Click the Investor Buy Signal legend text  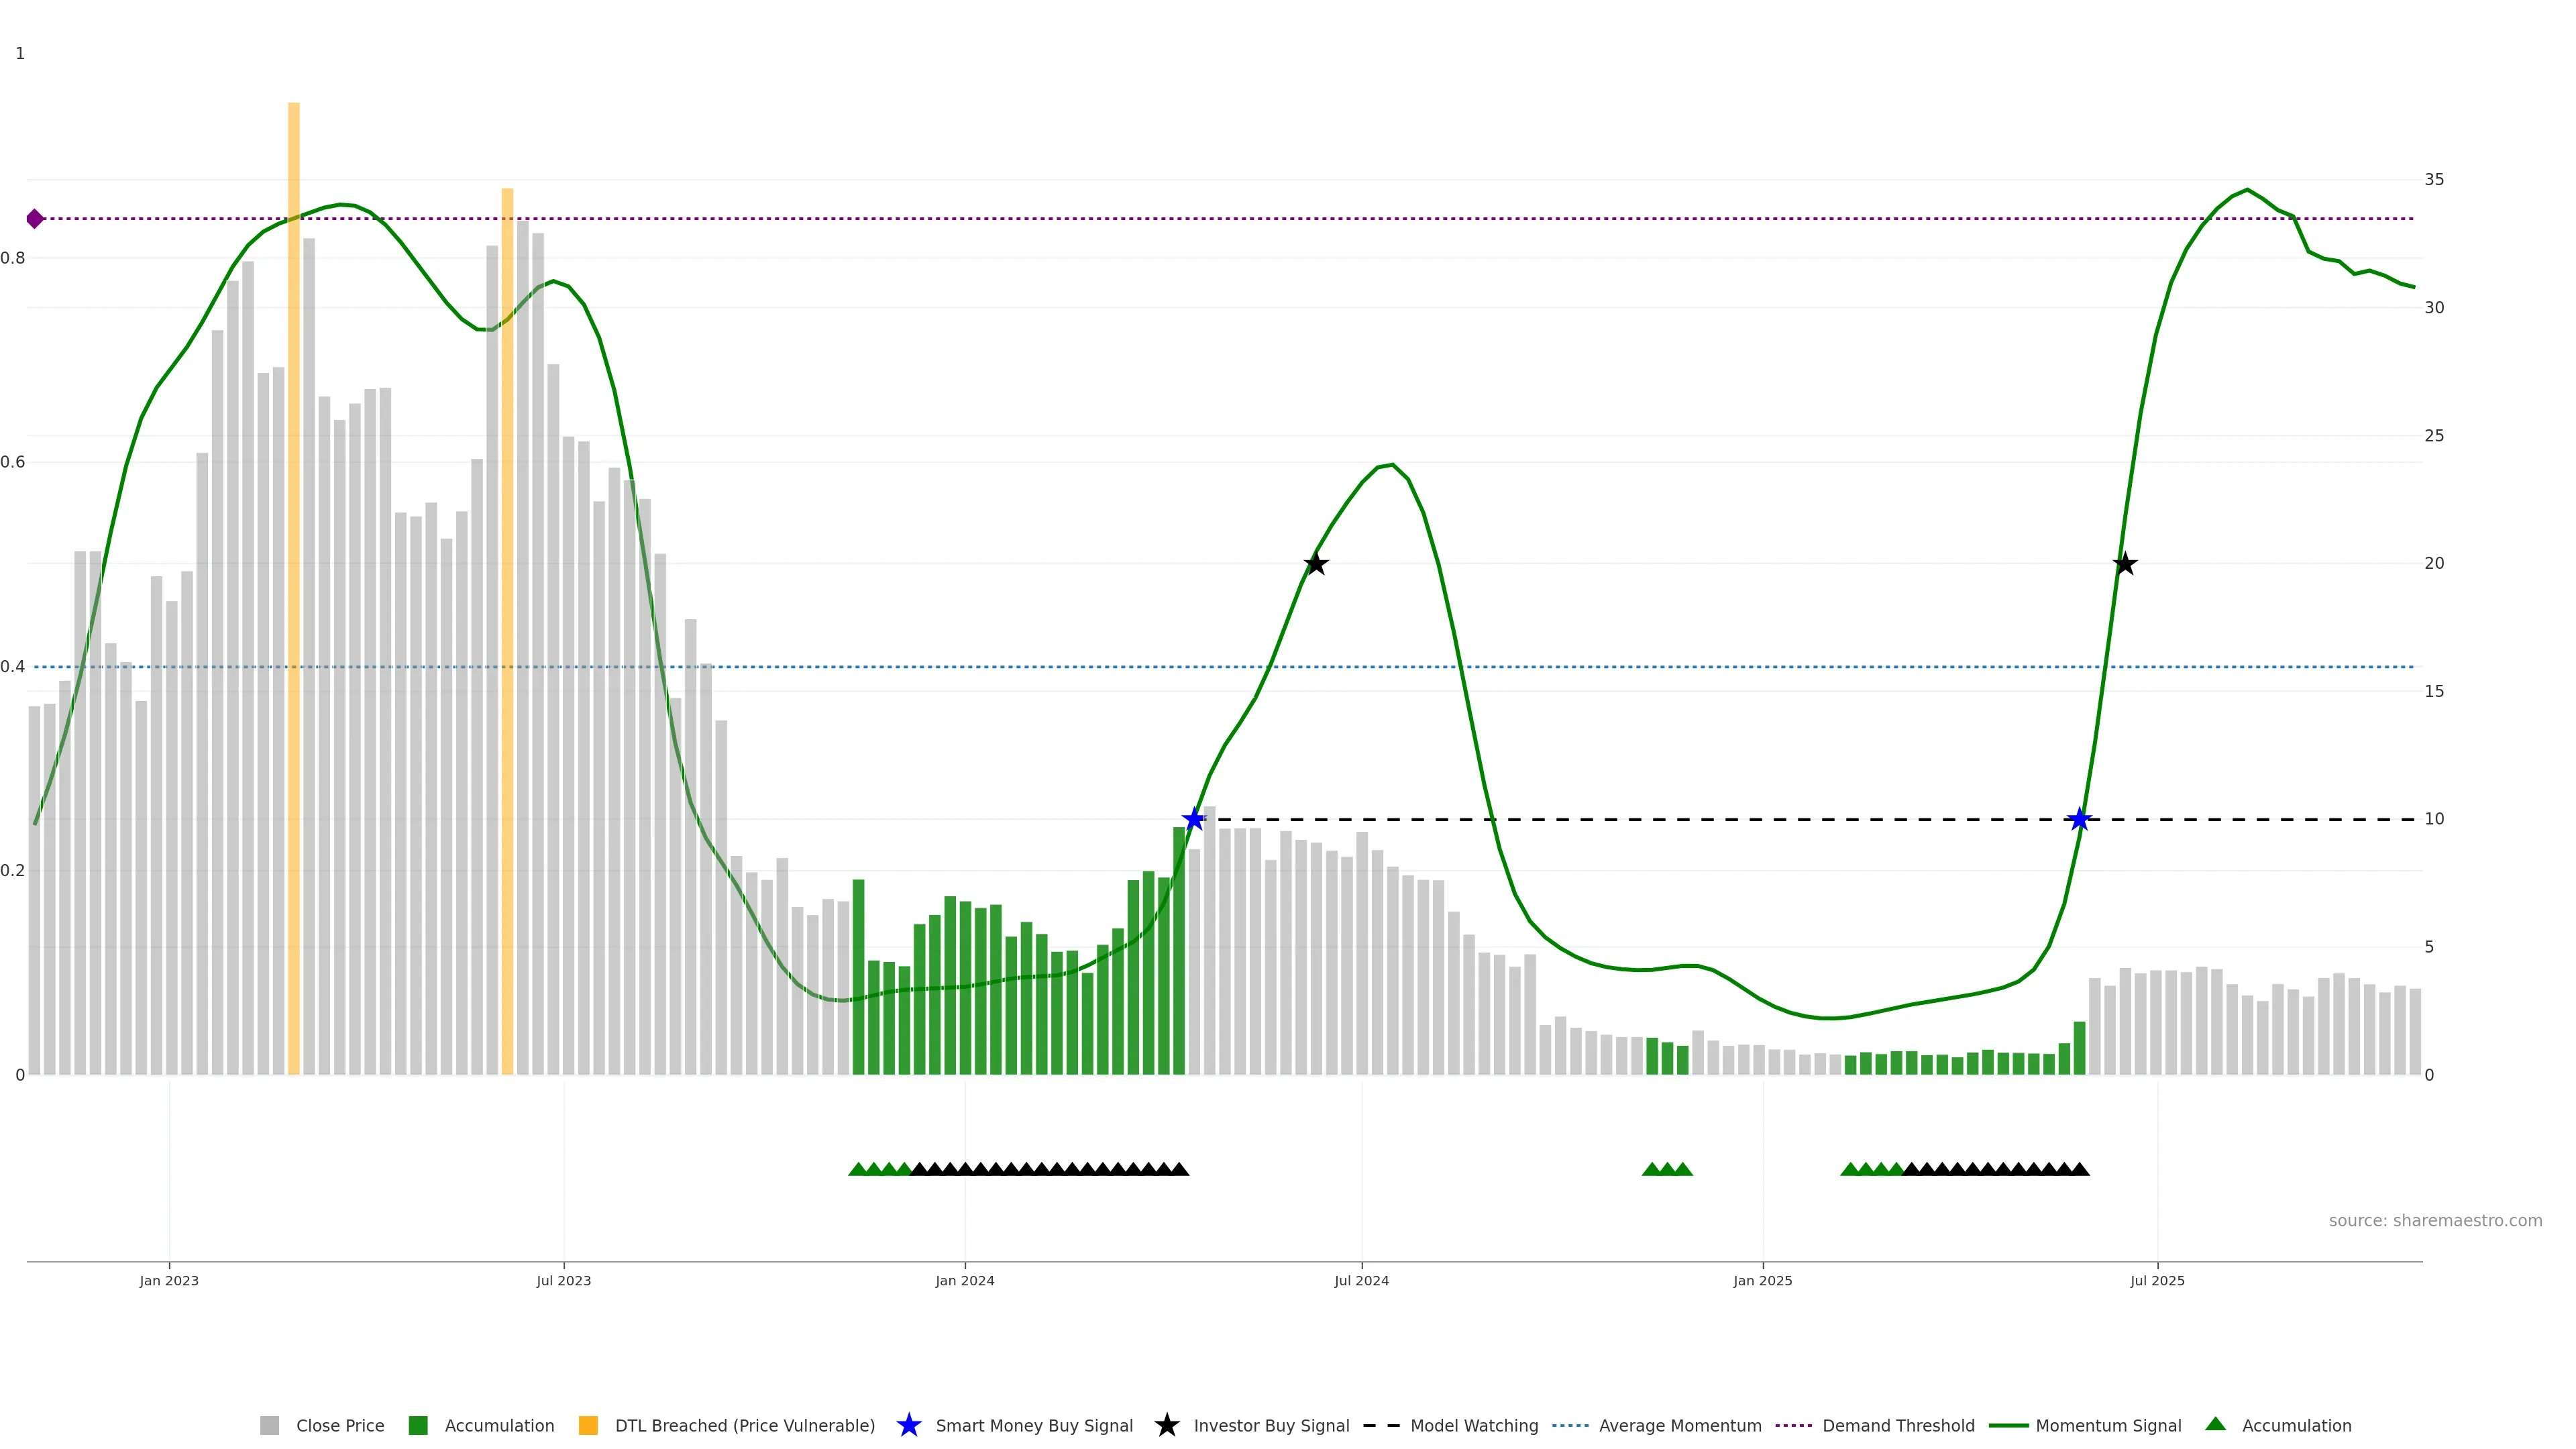(x=1271, y=1426)
